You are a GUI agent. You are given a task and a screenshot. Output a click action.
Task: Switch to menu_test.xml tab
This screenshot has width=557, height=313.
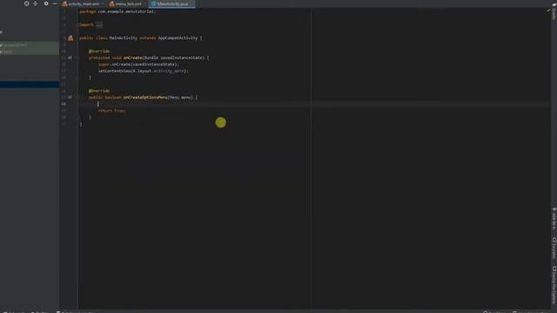coord(125,3)
